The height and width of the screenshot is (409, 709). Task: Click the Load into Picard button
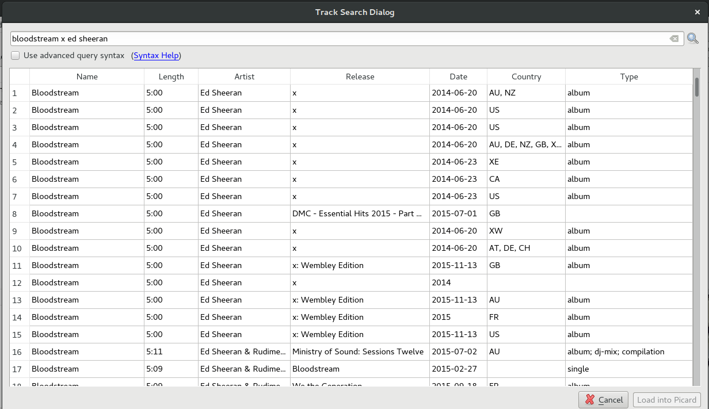[x=666, y=400]
